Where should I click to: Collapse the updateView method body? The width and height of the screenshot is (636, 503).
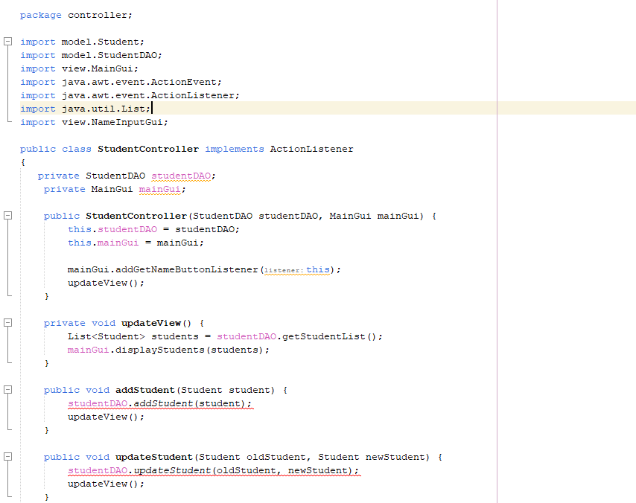pos(7,322)
